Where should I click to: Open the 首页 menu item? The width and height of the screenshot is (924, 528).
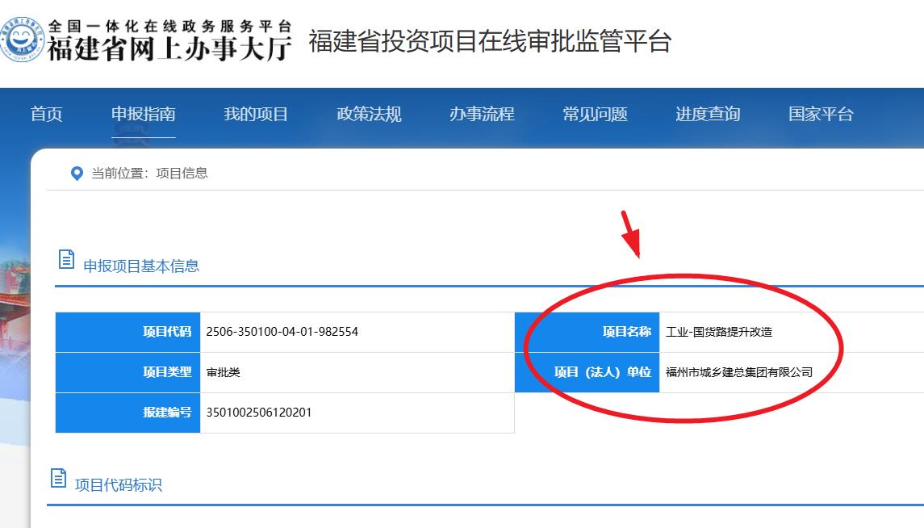point(47,114)
